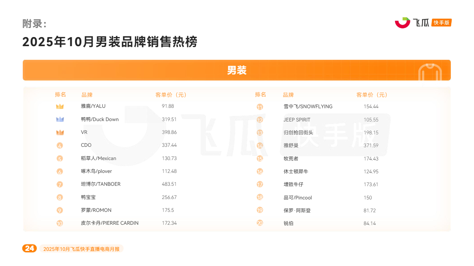
Task: Click the rank 7 badge beside TANBOER
Action: coord(60,185)
